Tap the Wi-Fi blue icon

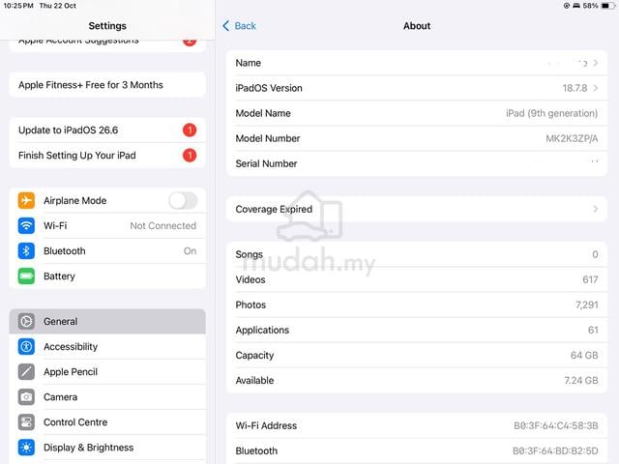click(x=26, y=225)
